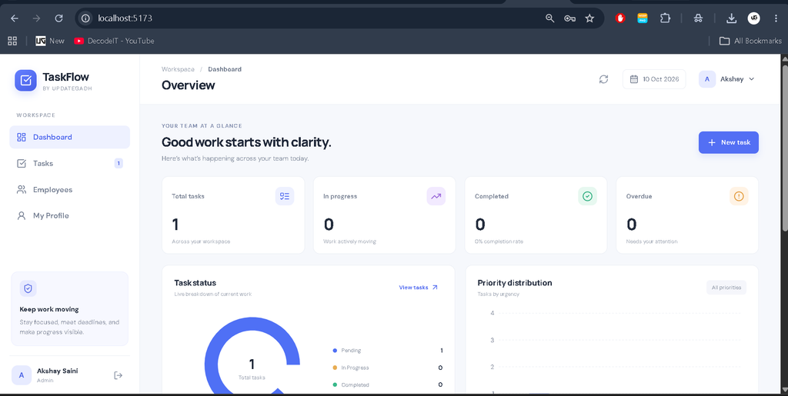Bookmark this page with the star icon

589,18
